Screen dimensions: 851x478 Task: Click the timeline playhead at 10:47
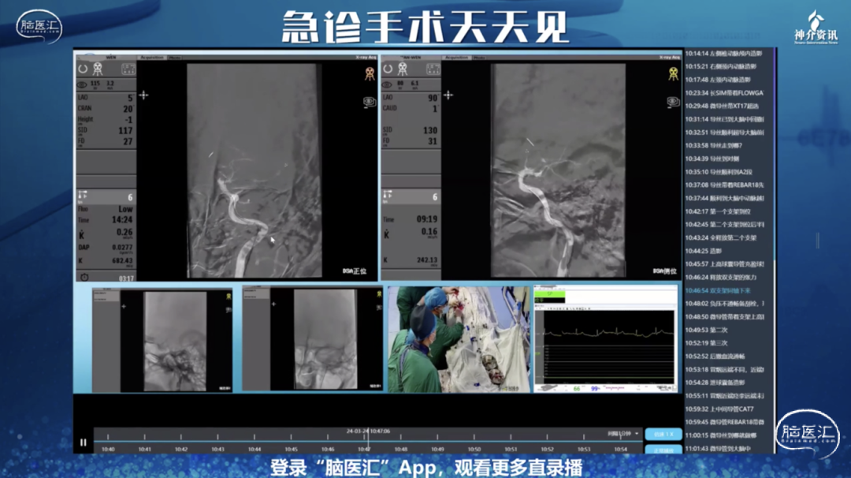(367, 440)
